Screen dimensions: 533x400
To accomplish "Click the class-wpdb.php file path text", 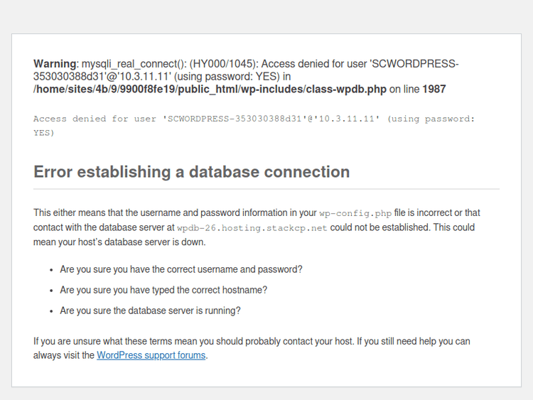I will (x=210, y=90).
